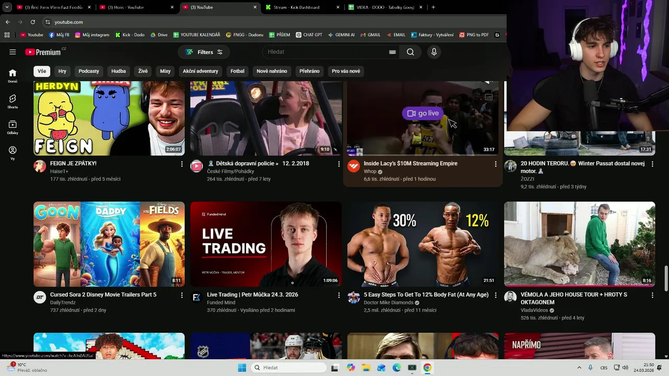Select the Pro vás nové chip
Screen dimensions: 669x376
(346, 71)
